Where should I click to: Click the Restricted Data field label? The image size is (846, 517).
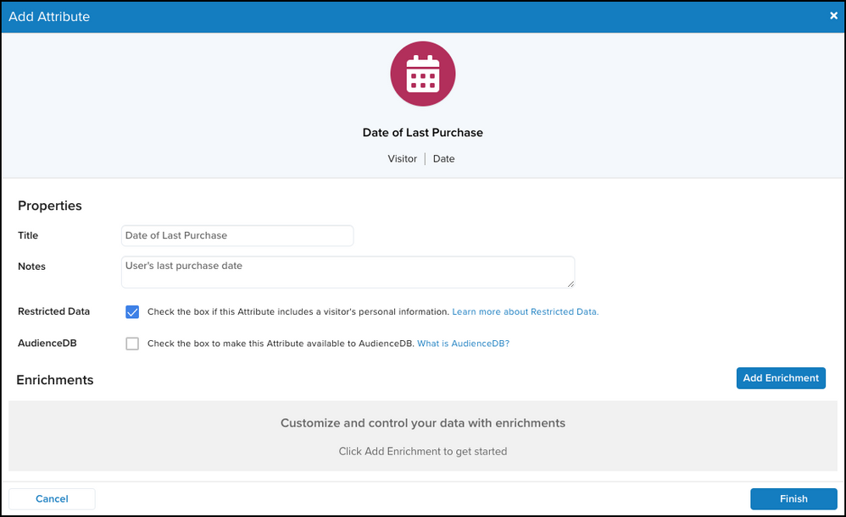tap(53, 311)
